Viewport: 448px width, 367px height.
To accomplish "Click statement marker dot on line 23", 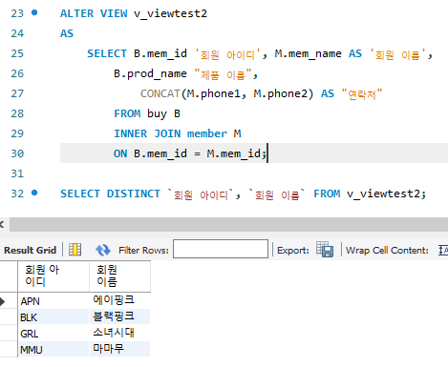I will [x=34, y=12].
